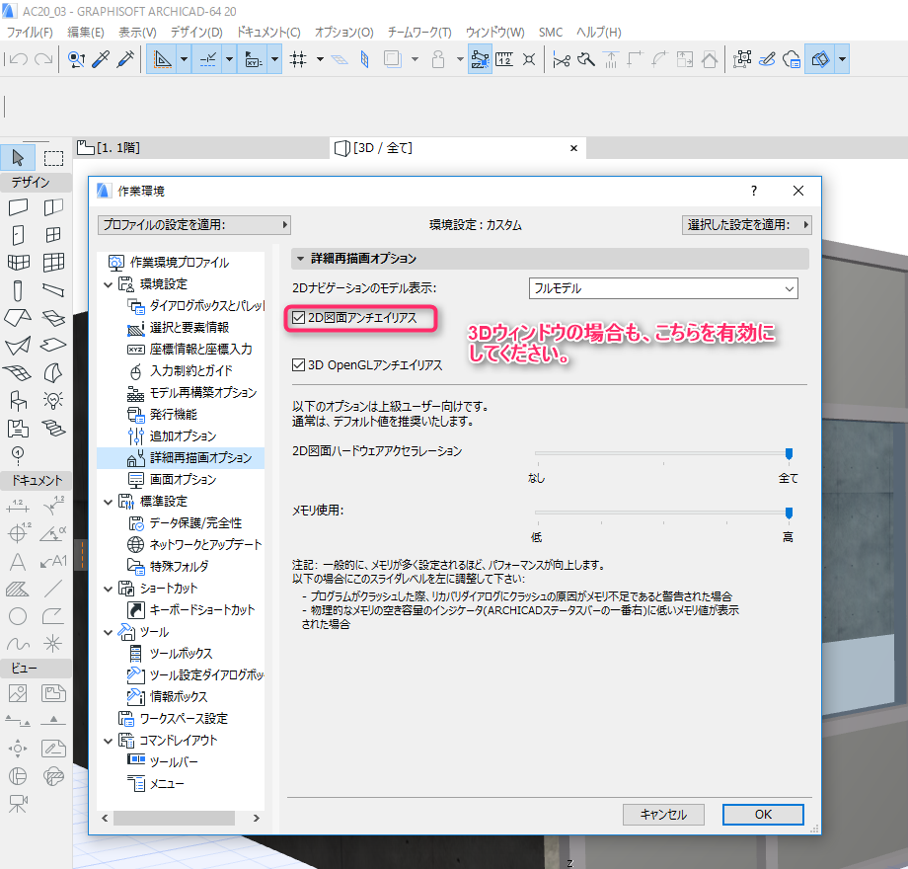Image resolution: width=908 pixels, height=869 pixels.
Task: Toggle 3D OpenGLアンチエイリアス checkbox
Action: (x=298, y=365)
